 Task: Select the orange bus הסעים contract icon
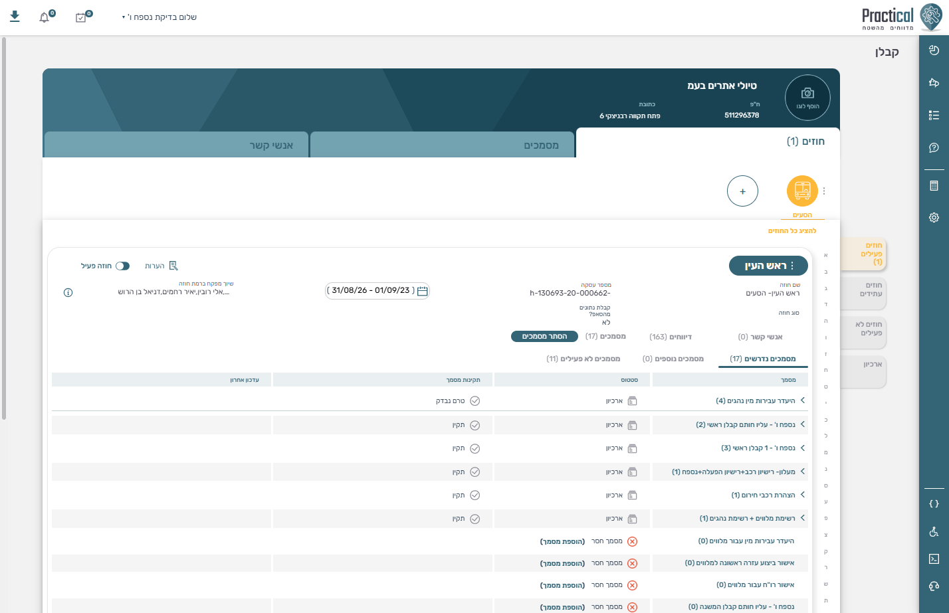(x=802, y=191)
